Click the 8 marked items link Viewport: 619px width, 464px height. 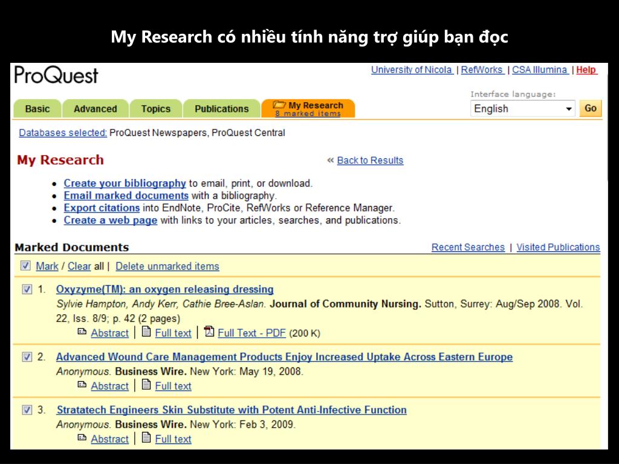click(308, 114)
